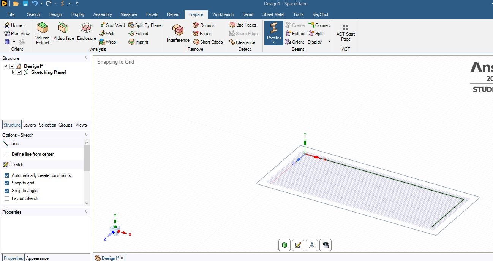Uncheck Snap to angle

[7, 191]
